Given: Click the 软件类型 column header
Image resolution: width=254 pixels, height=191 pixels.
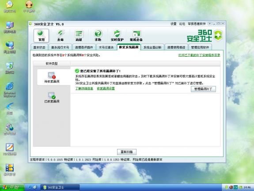Looking at the screenshot, I should pyautogui.click(x=52, y=63).
